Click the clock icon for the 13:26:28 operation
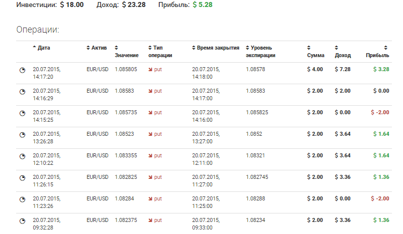Image resolution: width=403 pixels, height=234 pixels. 22,135
